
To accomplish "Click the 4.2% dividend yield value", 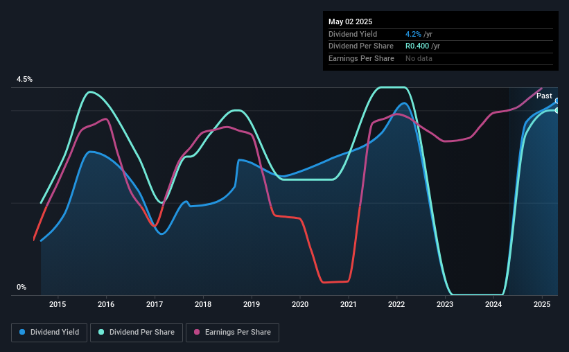I will (x=413, y=34).
